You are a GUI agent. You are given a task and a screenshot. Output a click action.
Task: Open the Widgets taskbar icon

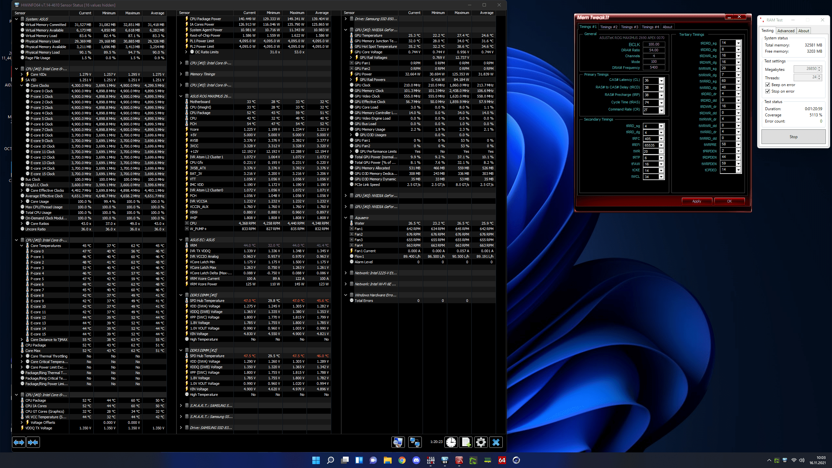coord(359,460)
